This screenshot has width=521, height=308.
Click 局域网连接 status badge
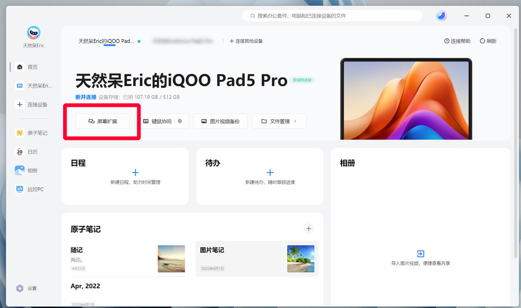(302, 80)
